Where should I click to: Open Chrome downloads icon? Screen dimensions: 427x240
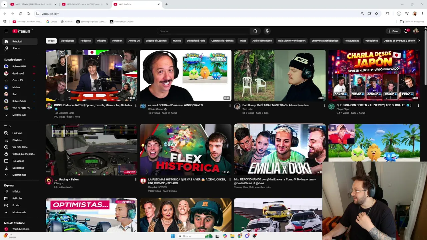pos(399,14)
